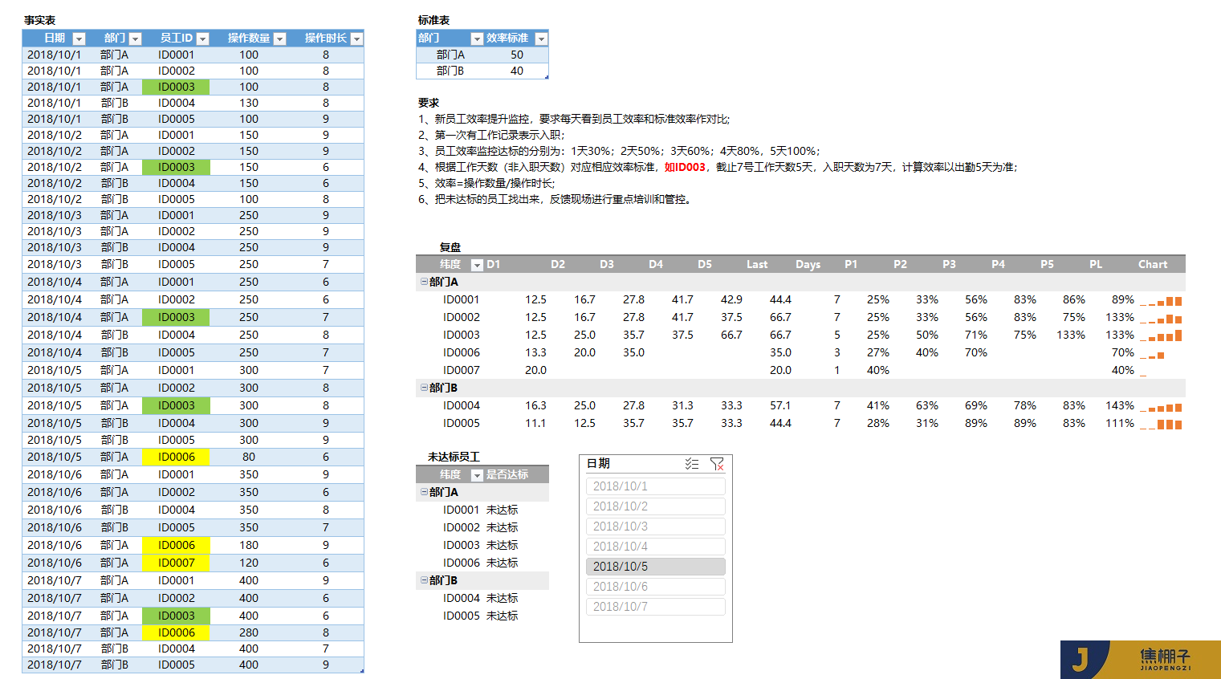Select 效率标准 value 40 for 部门B
This screenshot has width=1221, height=679.
pyautogui.click(x=517, y=71)
